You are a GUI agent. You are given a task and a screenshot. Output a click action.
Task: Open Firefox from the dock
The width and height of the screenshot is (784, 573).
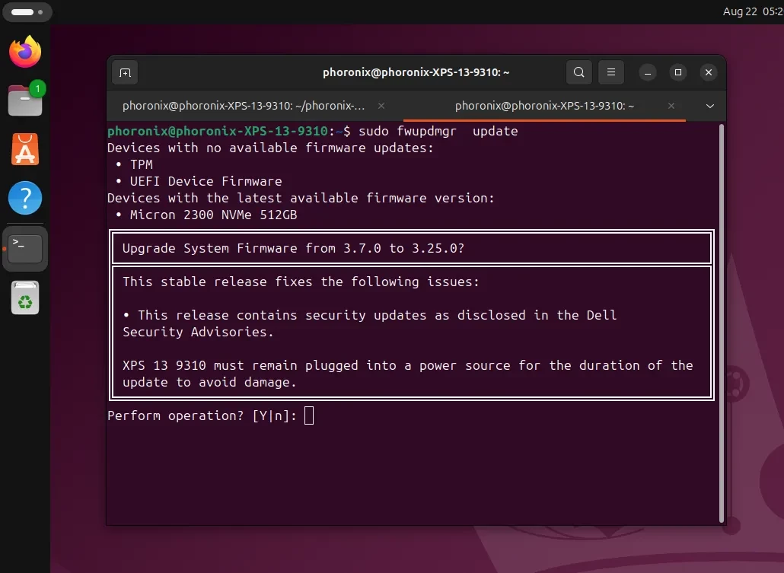tap(25, 52)
